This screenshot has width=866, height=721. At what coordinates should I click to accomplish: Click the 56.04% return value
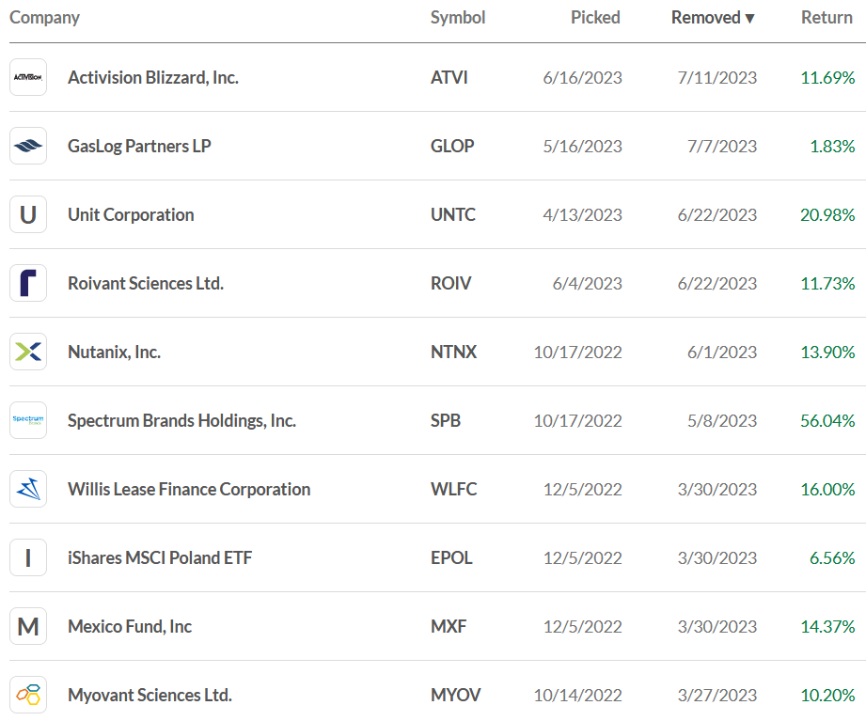tap(827, 420)
